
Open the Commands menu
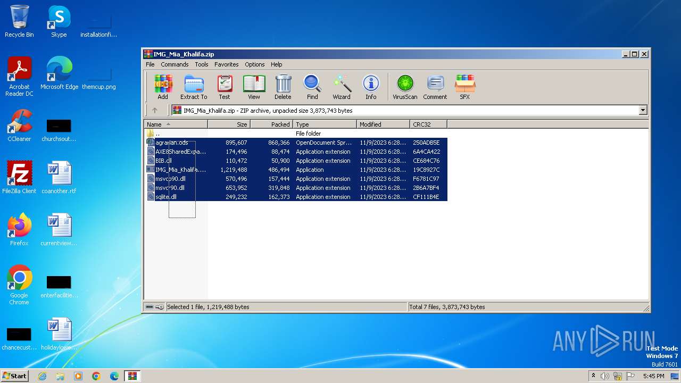point(175,64)
